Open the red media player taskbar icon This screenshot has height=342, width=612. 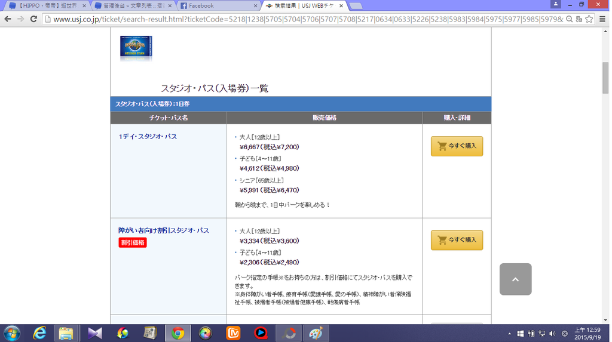(261, 334)
